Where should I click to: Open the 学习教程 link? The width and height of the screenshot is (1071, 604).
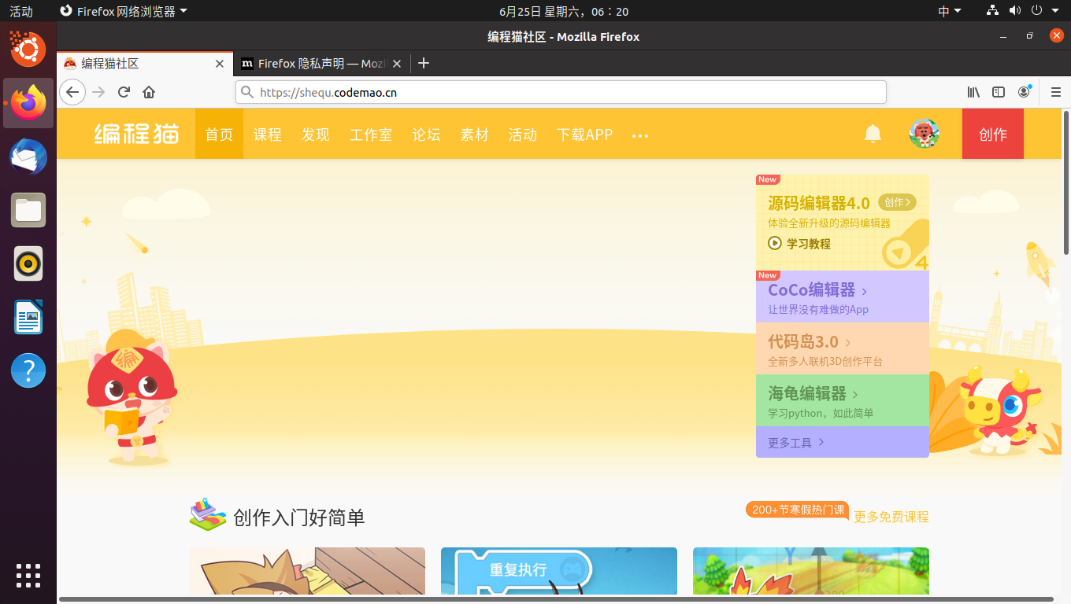point(809,244)
